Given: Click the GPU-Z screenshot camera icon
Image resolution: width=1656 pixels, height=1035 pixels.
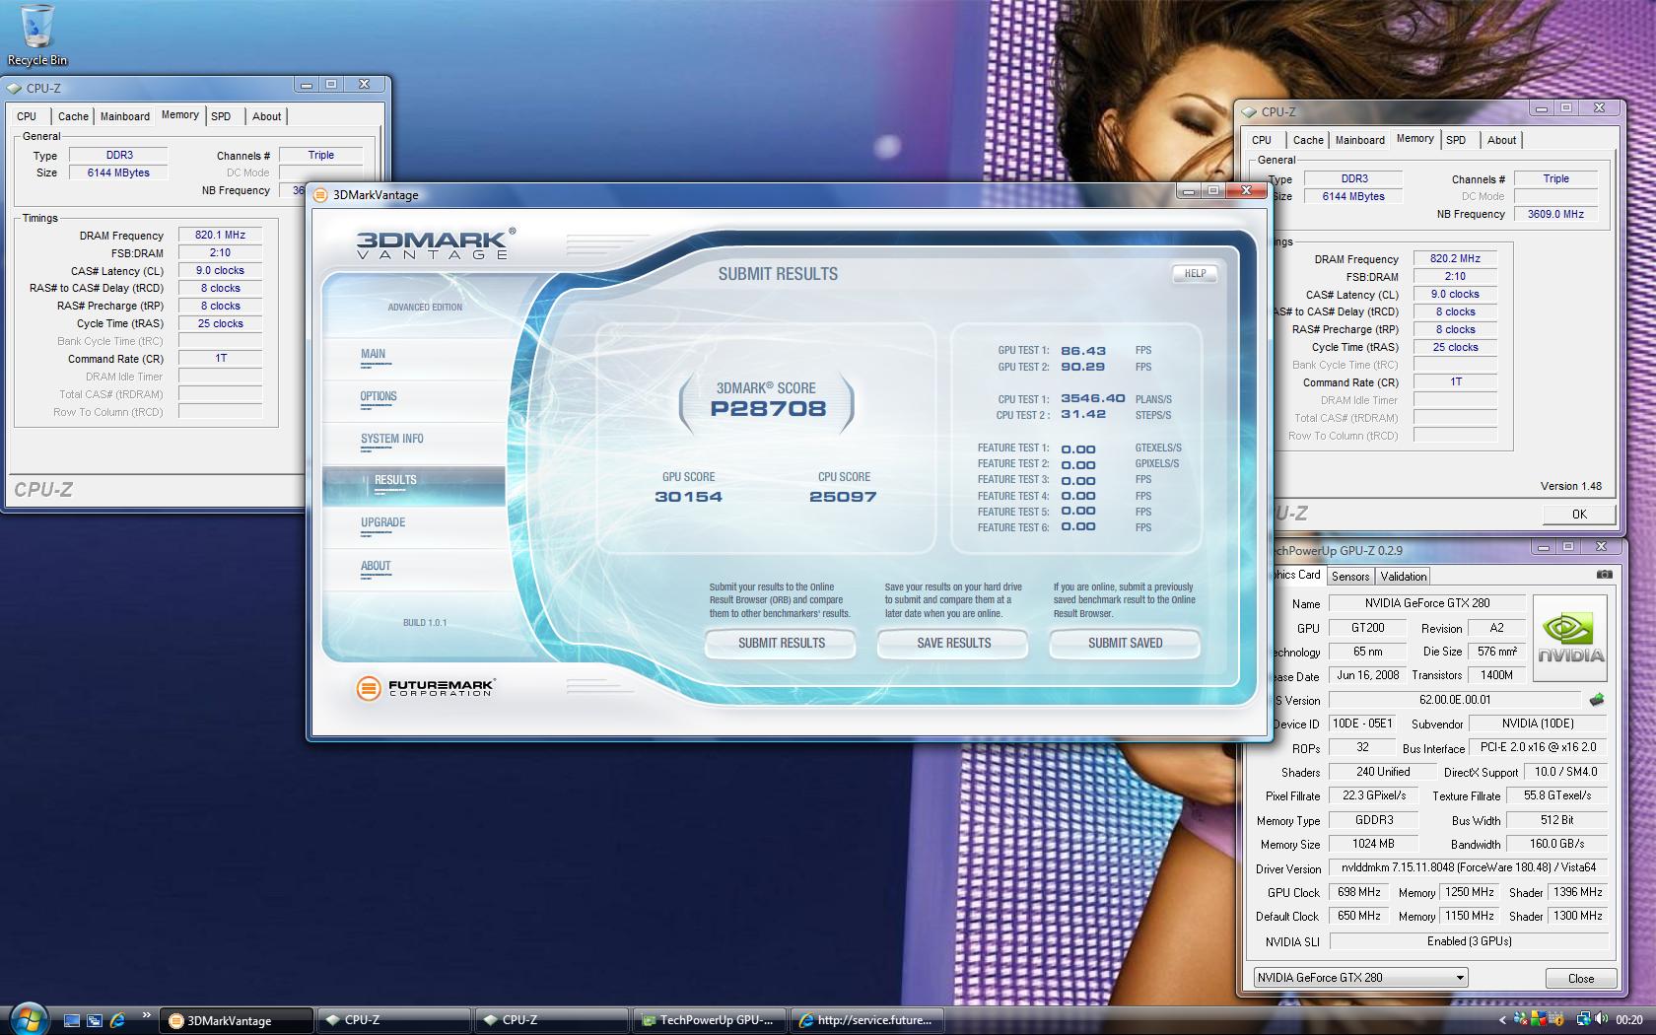Looking at the screenshot, I should (x=1604, y=574).
